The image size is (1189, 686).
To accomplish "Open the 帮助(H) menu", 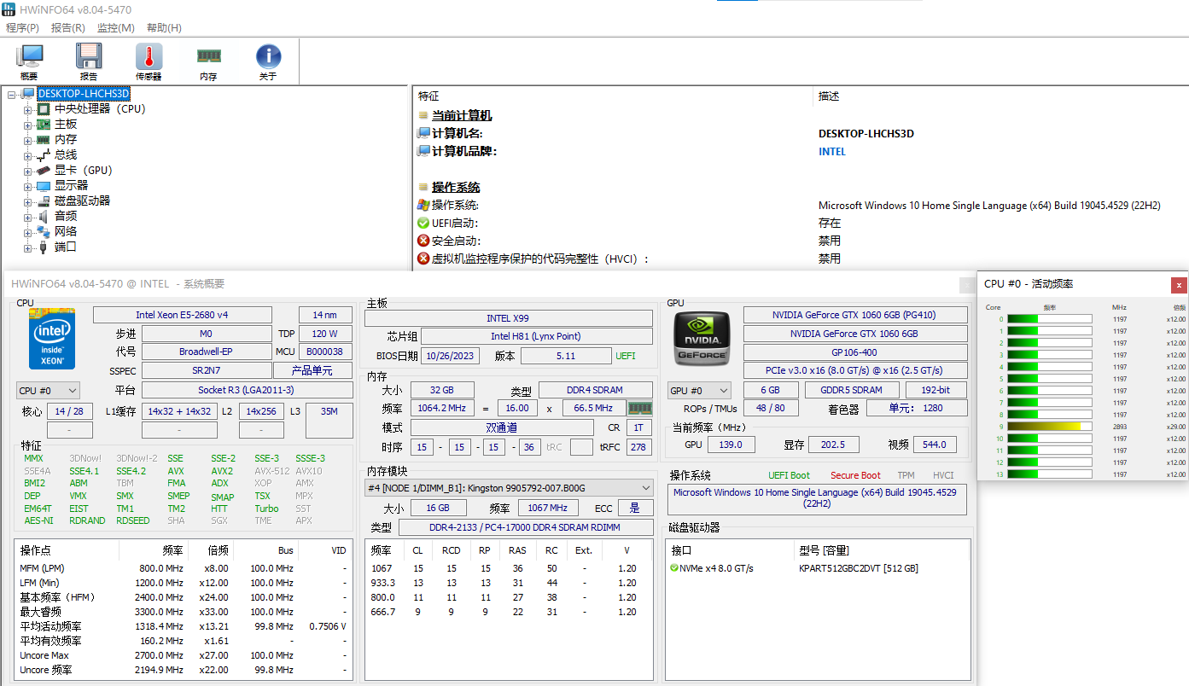I will point(163,28).
